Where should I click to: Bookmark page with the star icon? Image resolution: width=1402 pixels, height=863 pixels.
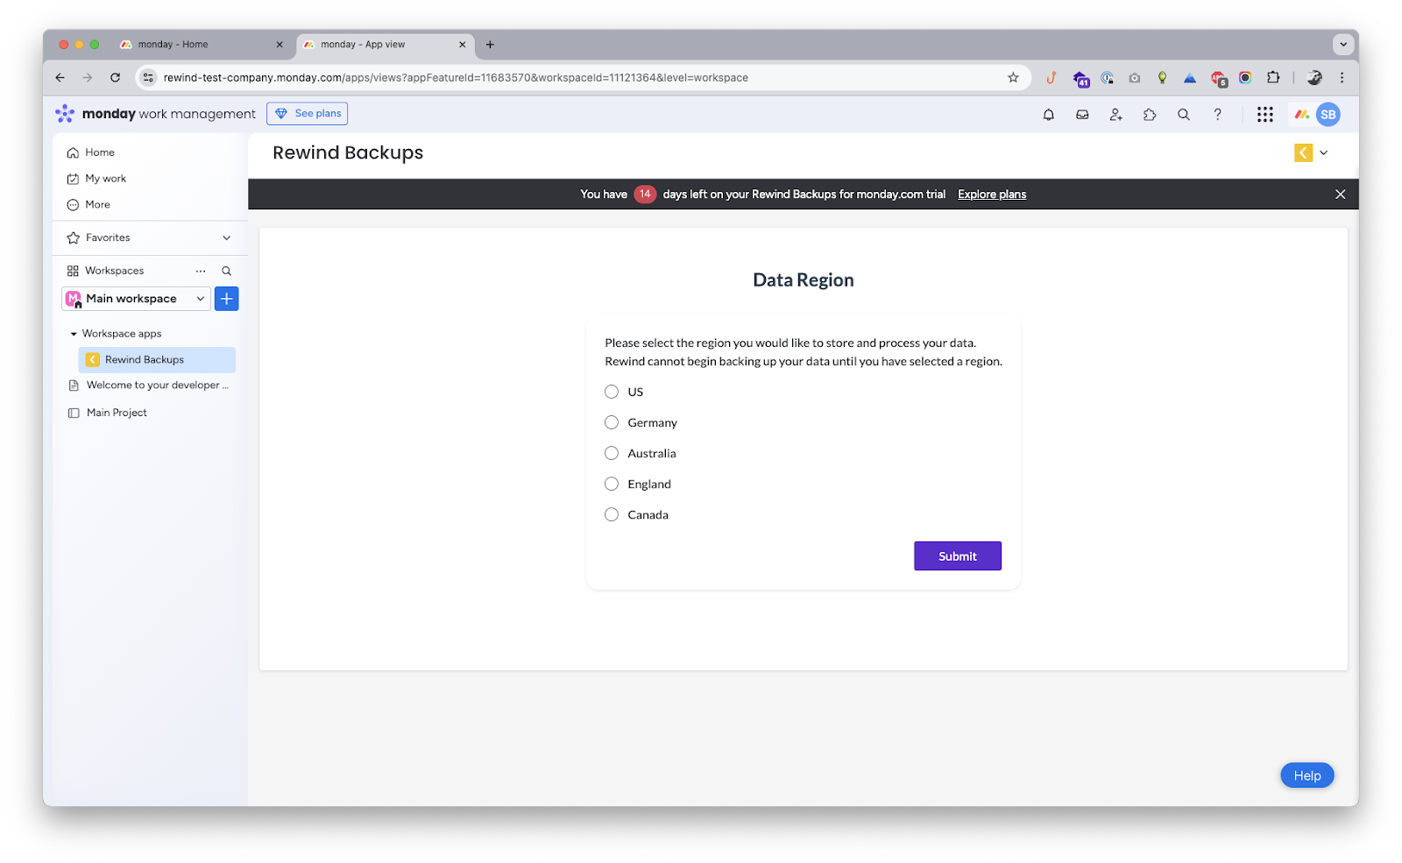pyautogui.click(x=1013, y=78)
